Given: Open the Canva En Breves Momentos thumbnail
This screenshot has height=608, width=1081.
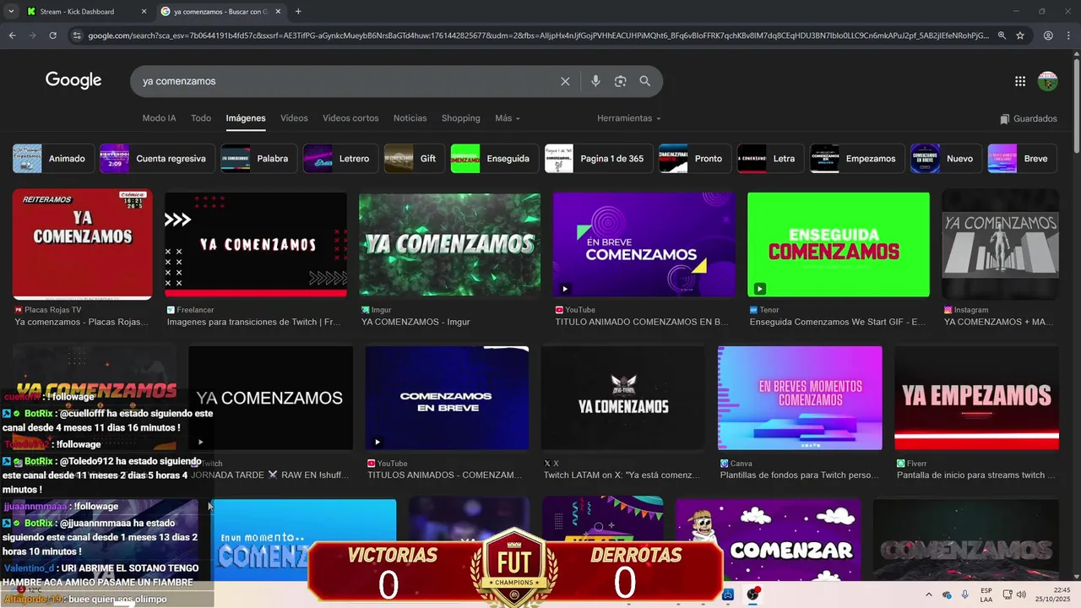Looking at the screenshot, I should 800,398.
